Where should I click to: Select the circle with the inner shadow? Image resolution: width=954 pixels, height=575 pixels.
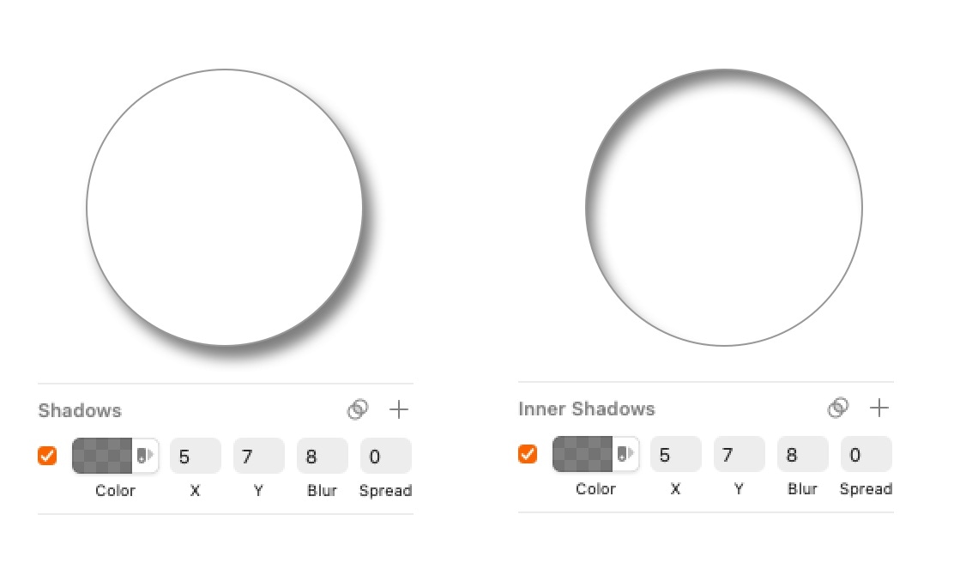725,206
